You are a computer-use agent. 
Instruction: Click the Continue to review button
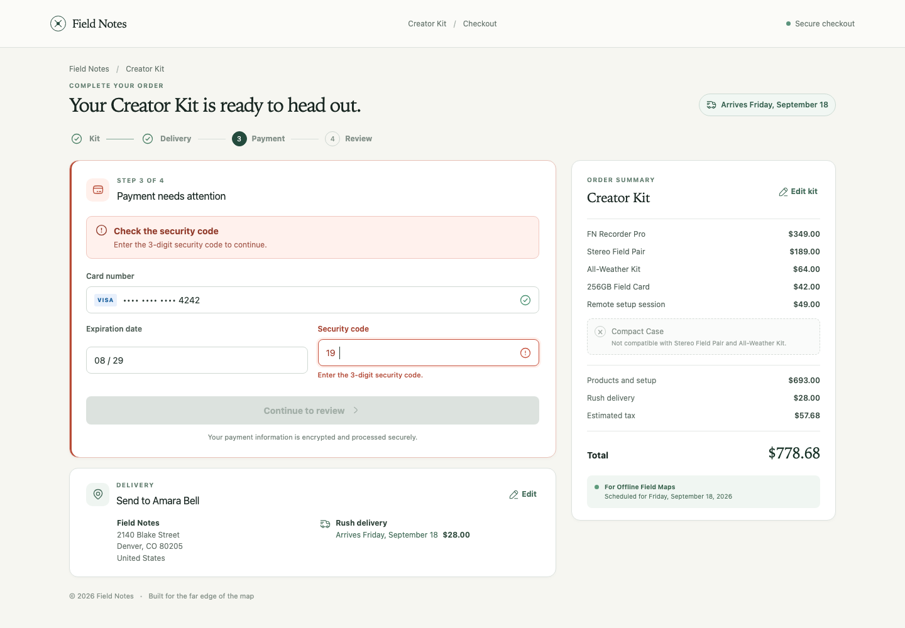coord(312,410)
